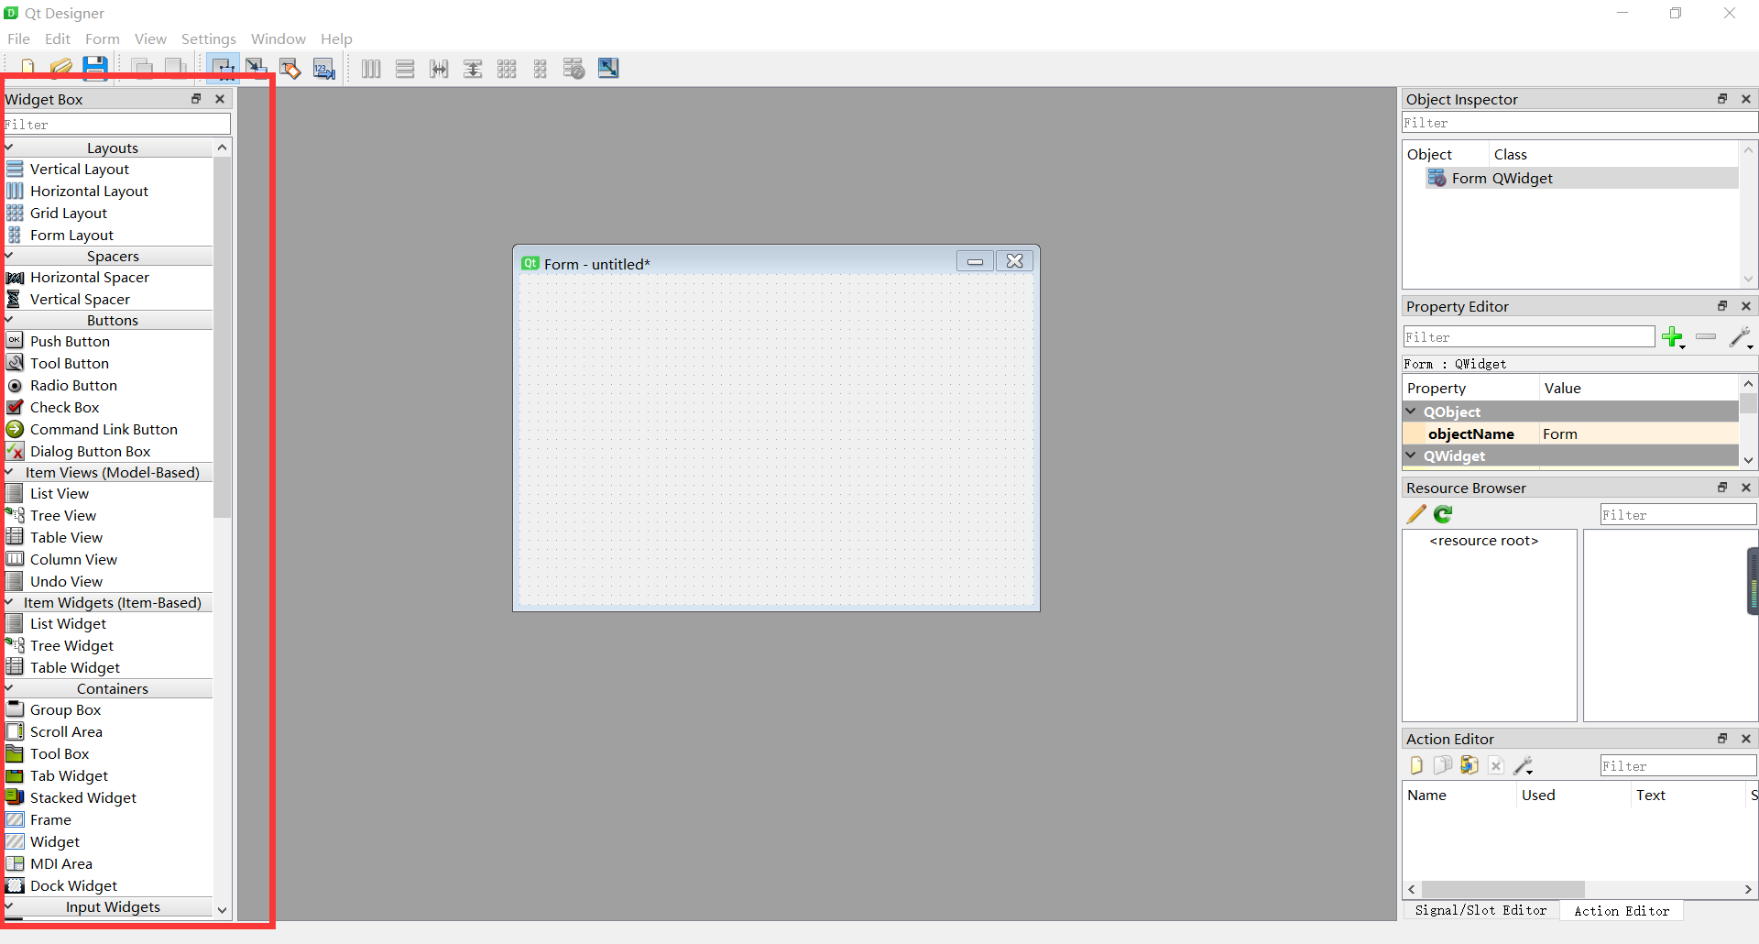Open the Form menu
Image resolution: width=1759 pixels, height=944 pixels.
[x=103, y=38]
